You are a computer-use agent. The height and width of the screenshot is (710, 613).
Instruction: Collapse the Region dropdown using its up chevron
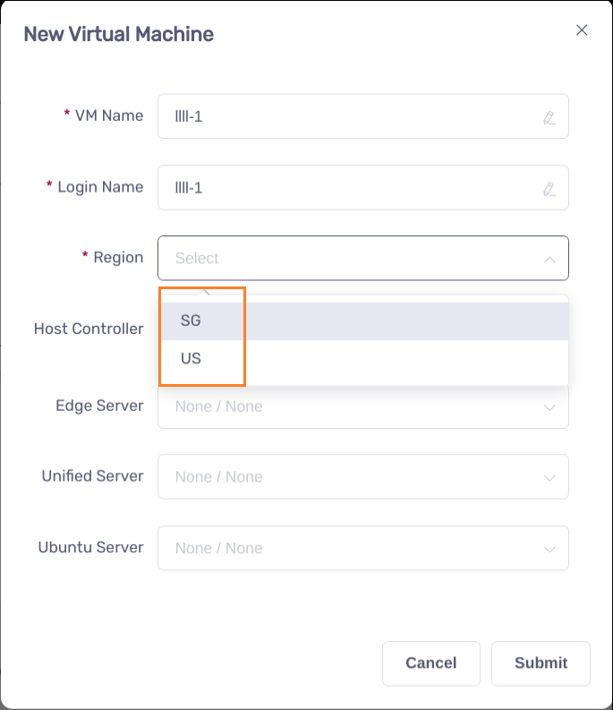549,260
